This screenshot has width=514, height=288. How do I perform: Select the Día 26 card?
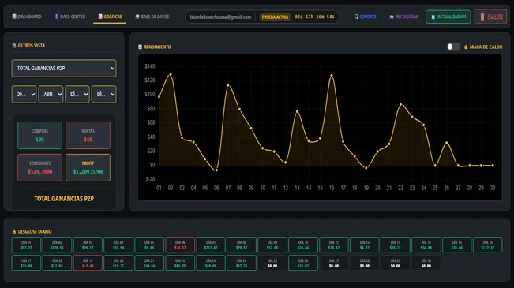click(303, 263)
